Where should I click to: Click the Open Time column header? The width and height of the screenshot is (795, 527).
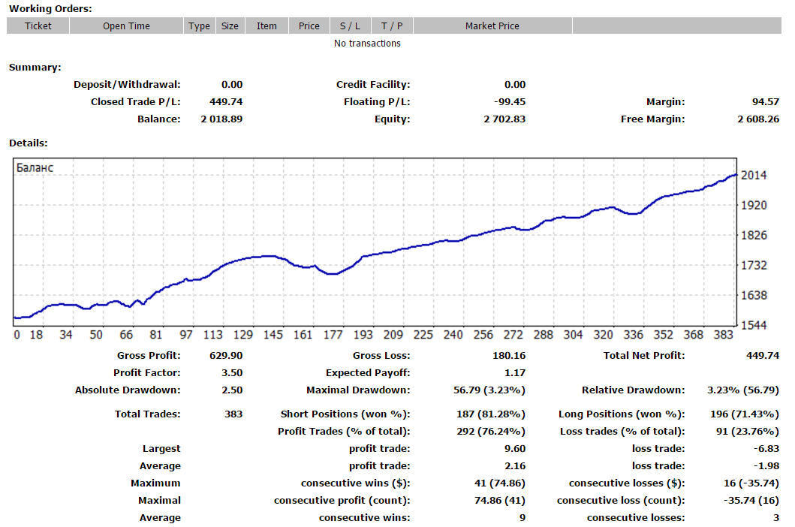point(126,26)
